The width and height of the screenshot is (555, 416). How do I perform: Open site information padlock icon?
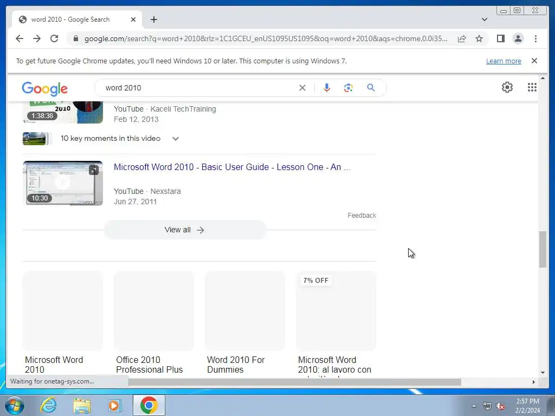click(75, 38)
